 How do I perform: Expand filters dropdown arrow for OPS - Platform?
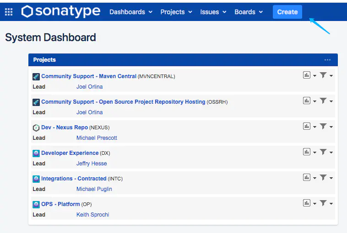pyautogui.click(x=331, y=204)
